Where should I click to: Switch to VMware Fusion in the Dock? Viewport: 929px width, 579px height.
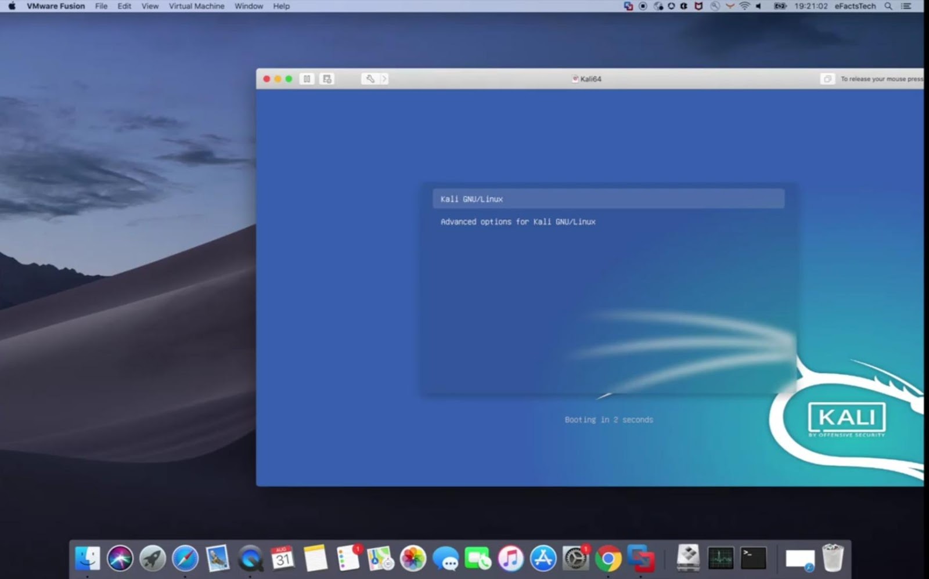[640, 558]
